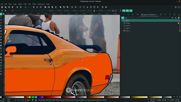Select the Node editing tool

pyautogui.click(x=1, y=17)
